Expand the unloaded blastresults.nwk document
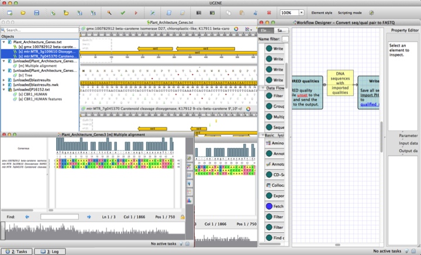 (x=4, y=84)
